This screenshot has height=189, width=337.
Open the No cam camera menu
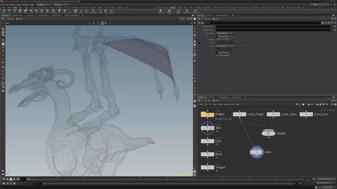pos(188,27)
